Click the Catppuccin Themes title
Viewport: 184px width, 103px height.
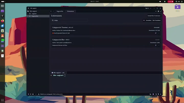click(60, 28)
